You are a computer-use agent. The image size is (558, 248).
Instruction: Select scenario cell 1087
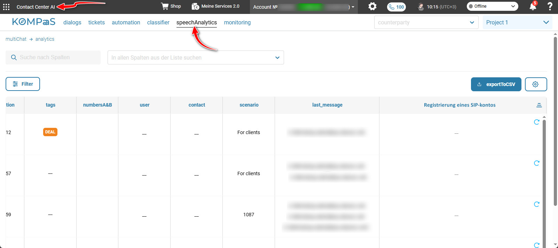249,215
